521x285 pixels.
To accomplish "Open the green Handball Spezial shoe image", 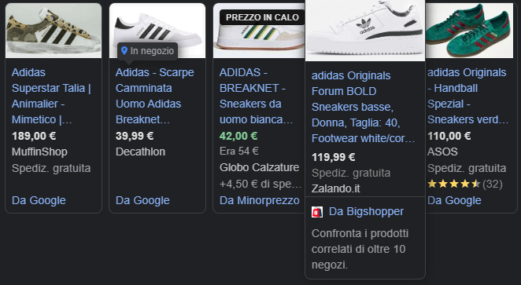I will click(469, 31).
